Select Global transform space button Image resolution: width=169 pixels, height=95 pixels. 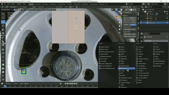point(126,25)
